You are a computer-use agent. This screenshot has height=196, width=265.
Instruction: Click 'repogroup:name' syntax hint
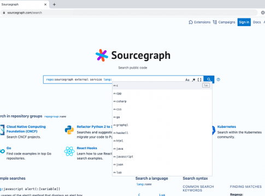55,117
